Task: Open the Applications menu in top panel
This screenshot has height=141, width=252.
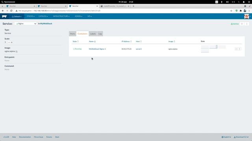Action: point(8,2)
